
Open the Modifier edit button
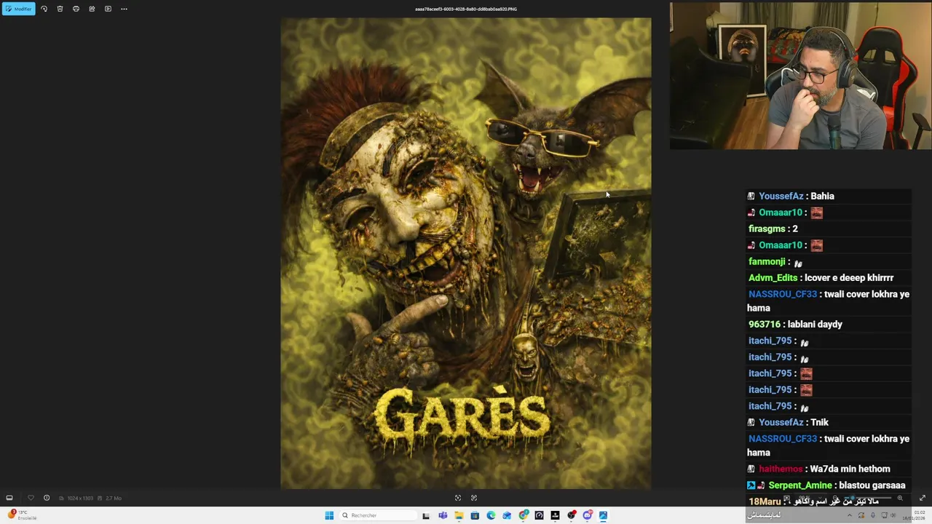pos(18,9)
